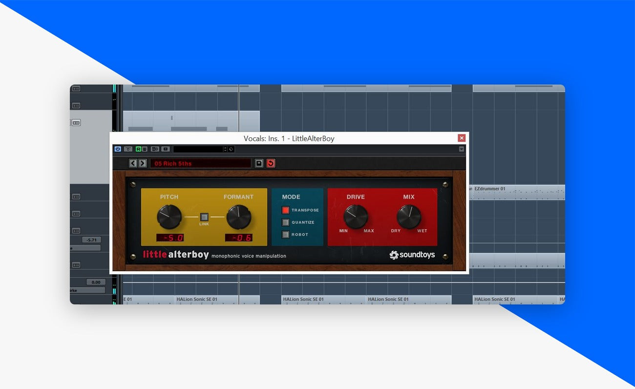Image resolution: width=635 pixels, height=389 pixels.
Task: Load the previous Soundtoys preset
Action: [133, 163]
